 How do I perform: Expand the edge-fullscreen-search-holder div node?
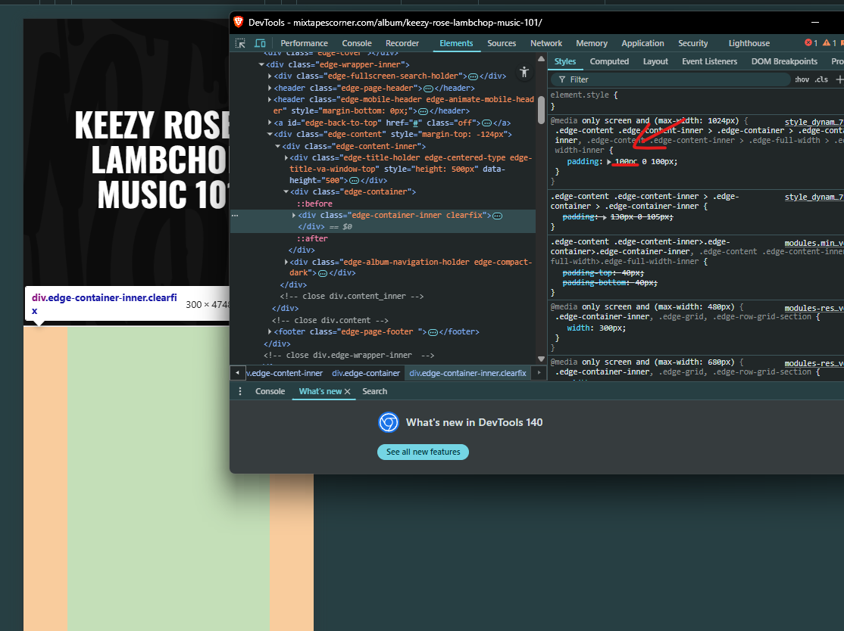tap(270, 76)
